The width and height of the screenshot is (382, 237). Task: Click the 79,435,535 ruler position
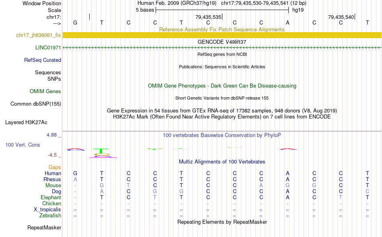point(208,17)
